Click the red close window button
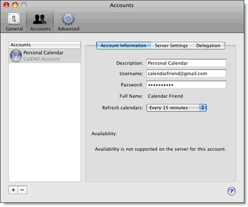Screen dimensions: 248x207 coord(6,5)
